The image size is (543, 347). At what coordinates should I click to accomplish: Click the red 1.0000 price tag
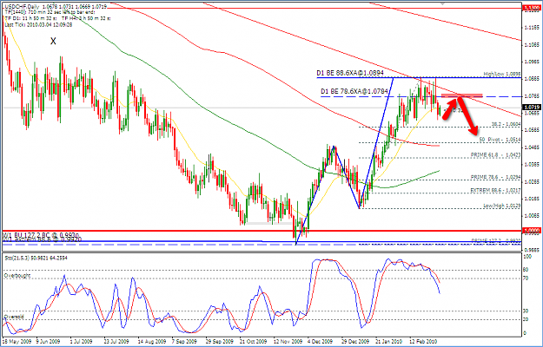point(533,230)
